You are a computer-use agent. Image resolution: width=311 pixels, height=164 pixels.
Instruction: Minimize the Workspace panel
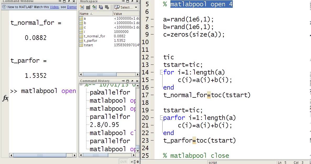click(123, 1)
